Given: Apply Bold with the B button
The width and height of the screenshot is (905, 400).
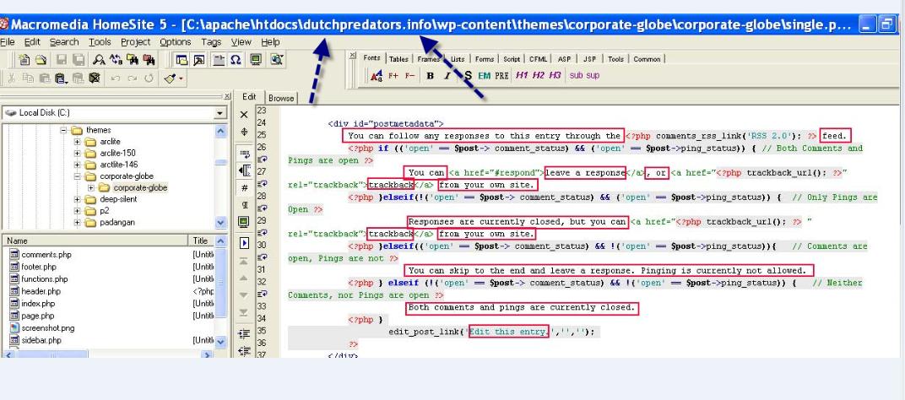Looking at the screenshot, I should pyautogui.click(x=430, y=76).
